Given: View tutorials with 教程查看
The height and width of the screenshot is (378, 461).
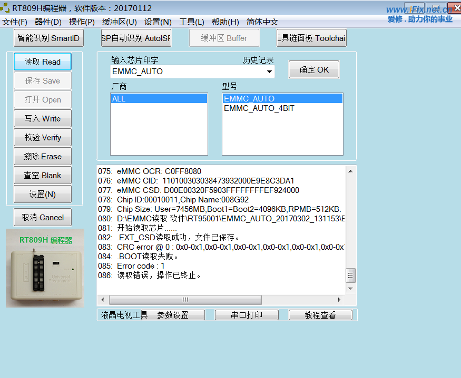Looking at the screenshot, I should [x=320, y=314].
